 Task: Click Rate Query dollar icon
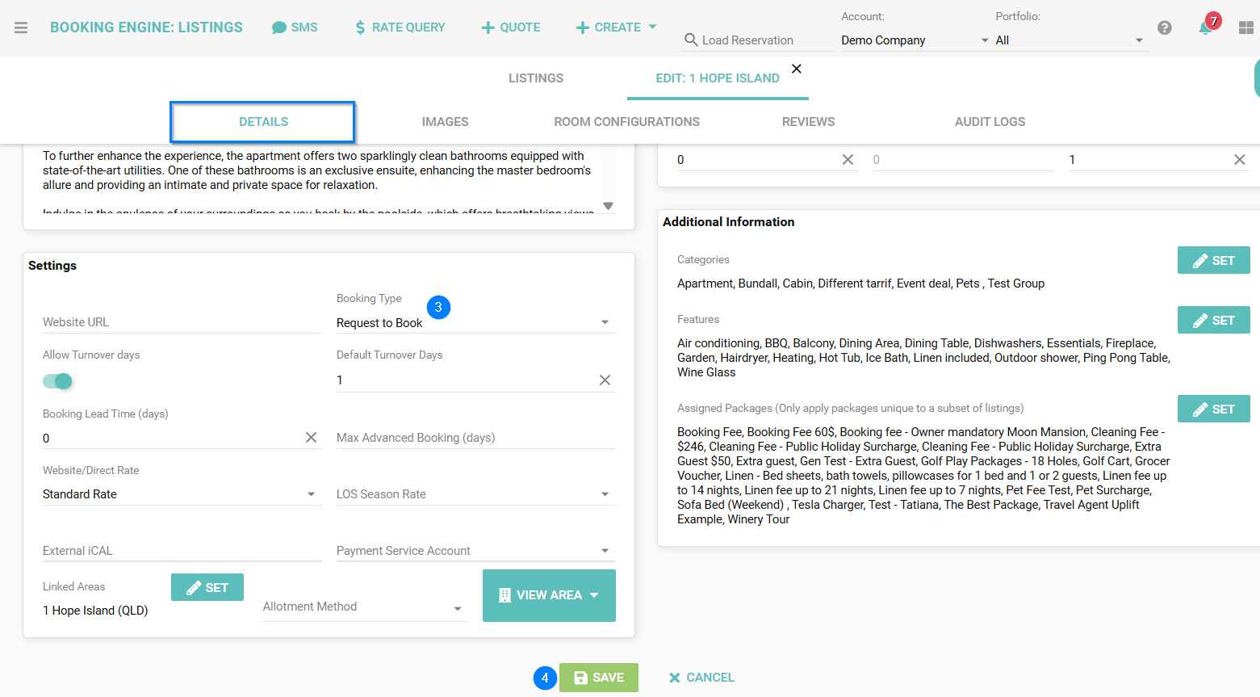[x=360, y=27]
